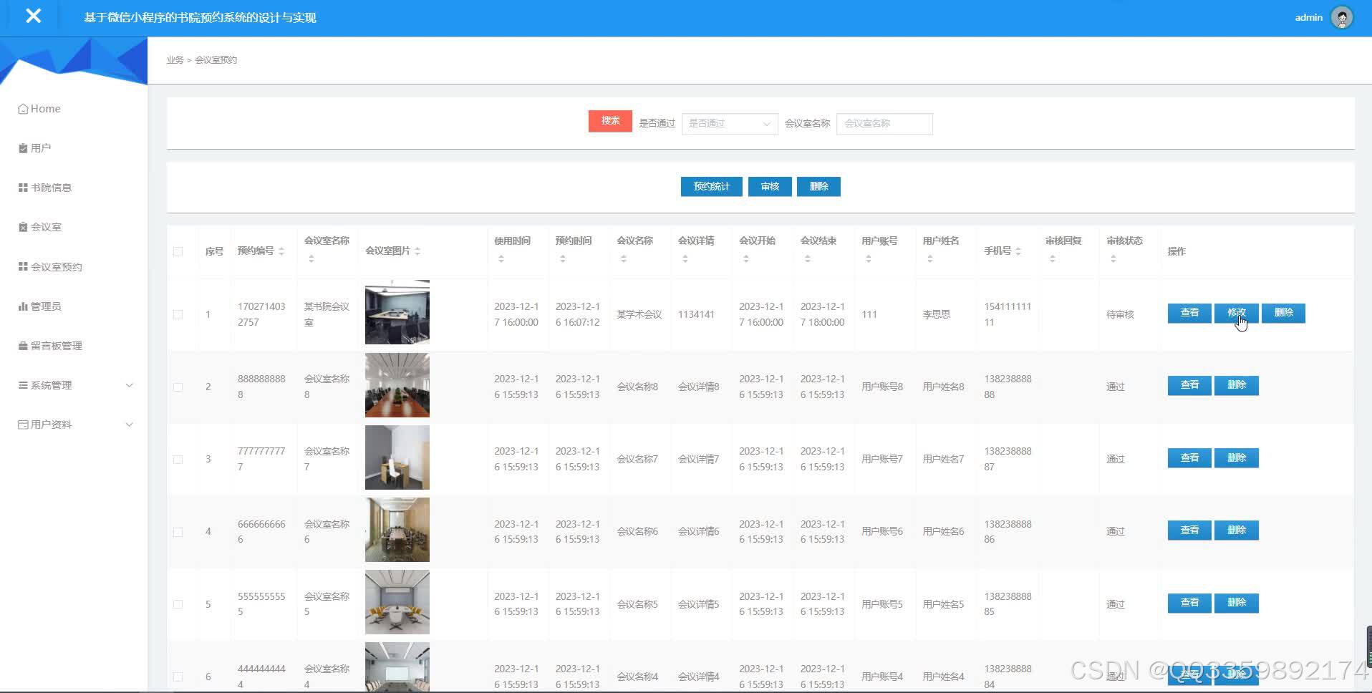Click the 管理员 bar chart icon
The height and width of the screenshot is (693, 1372).
(23, 306)
